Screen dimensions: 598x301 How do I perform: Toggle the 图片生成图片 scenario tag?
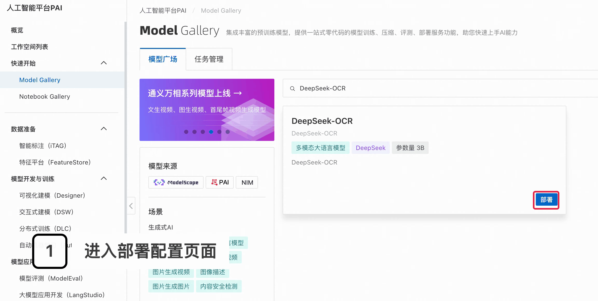171,286
